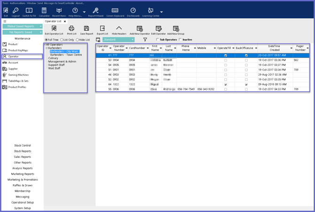Open the Gaming Machines maintenance item

(18, 75)
